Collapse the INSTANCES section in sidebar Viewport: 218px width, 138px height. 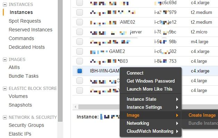(x=5, y=5)
